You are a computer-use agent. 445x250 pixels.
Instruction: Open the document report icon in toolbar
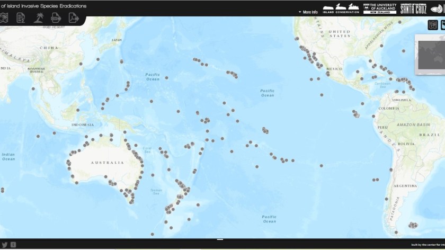[21, 18]
